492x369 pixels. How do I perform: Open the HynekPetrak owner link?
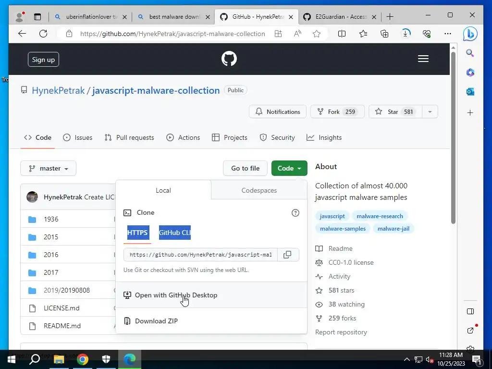[58, 90]
